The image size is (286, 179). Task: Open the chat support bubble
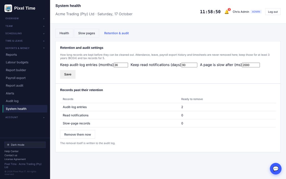276,169
